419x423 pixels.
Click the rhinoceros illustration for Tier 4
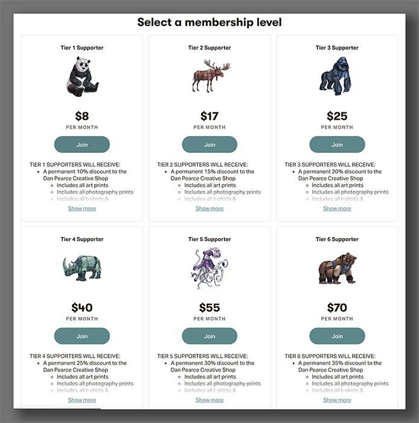click(82, 268)
